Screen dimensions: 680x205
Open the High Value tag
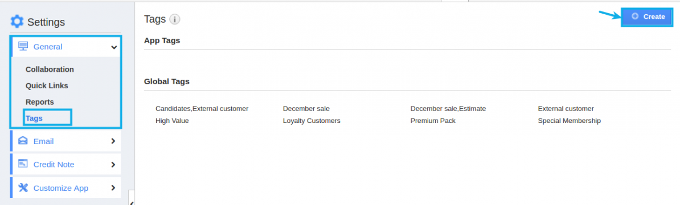[x=172, y=121]
